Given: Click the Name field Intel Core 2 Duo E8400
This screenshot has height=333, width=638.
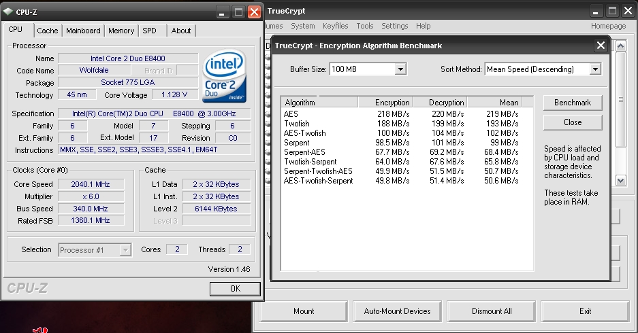Looking at the screenshot, I should (128, 58).
